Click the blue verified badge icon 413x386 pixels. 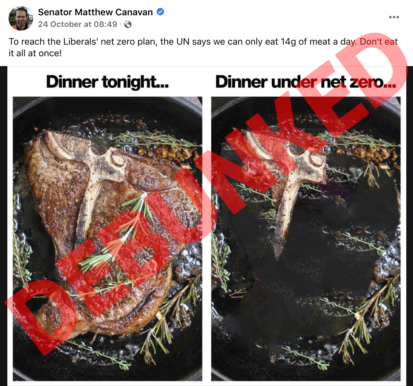pos(160,12)
